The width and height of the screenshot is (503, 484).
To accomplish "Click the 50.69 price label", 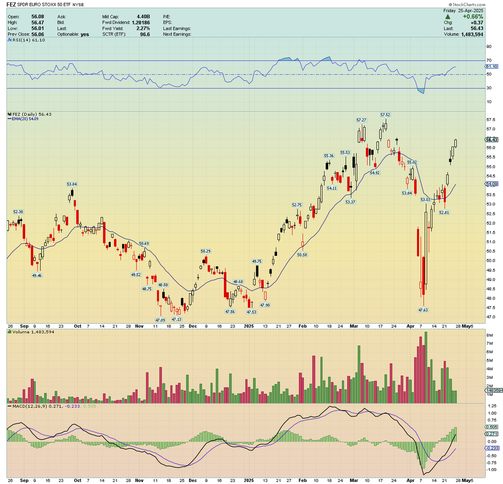I will pos(144,244).
